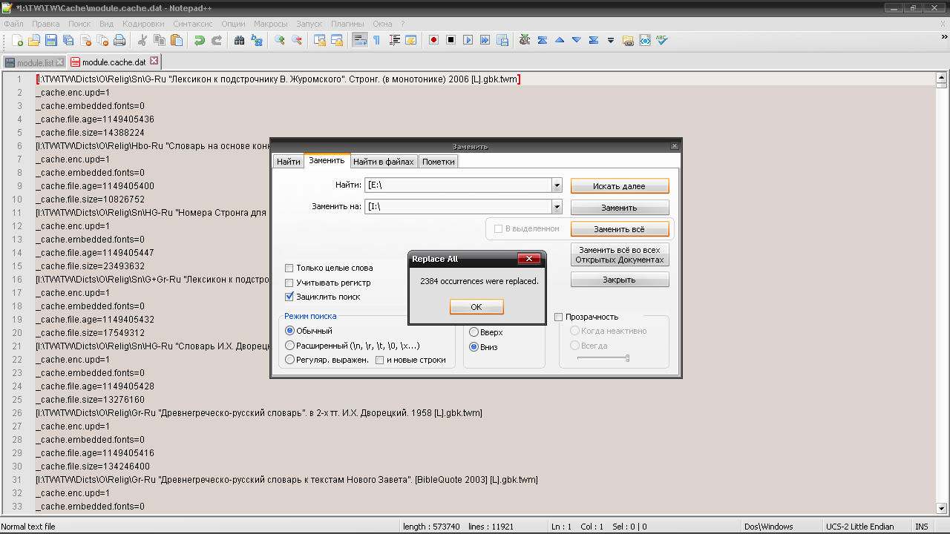The image size is (950, 534).
Task: Click the ABC spell check icon
Action: point(662,40)
